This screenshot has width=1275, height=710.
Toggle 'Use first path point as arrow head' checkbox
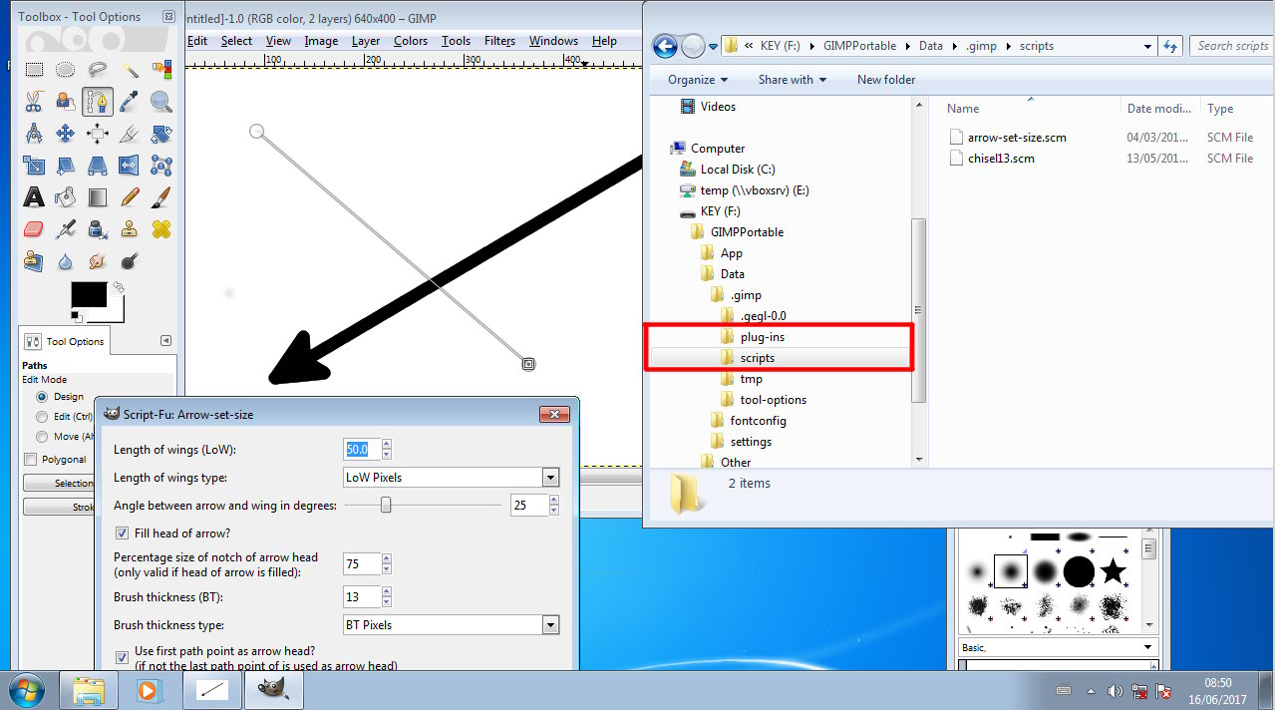click(x=123, y=658)
